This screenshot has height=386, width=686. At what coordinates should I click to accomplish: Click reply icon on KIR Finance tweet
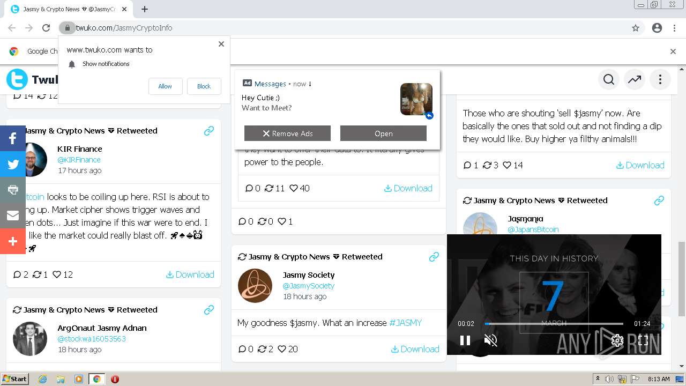(17, 274)
